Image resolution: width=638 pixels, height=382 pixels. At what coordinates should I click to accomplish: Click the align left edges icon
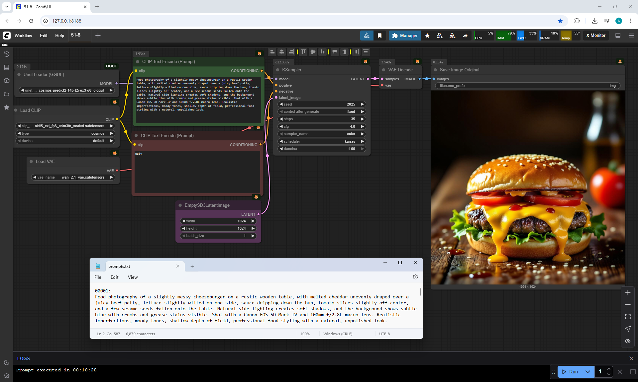click(x=272, y=52)
